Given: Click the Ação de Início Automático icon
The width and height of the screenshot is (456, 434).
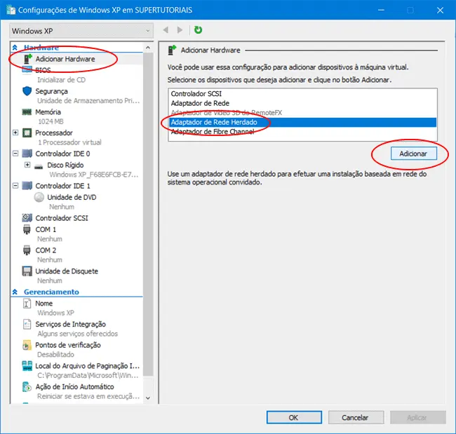Looking at the screenshot, I should tap(27, 387).
